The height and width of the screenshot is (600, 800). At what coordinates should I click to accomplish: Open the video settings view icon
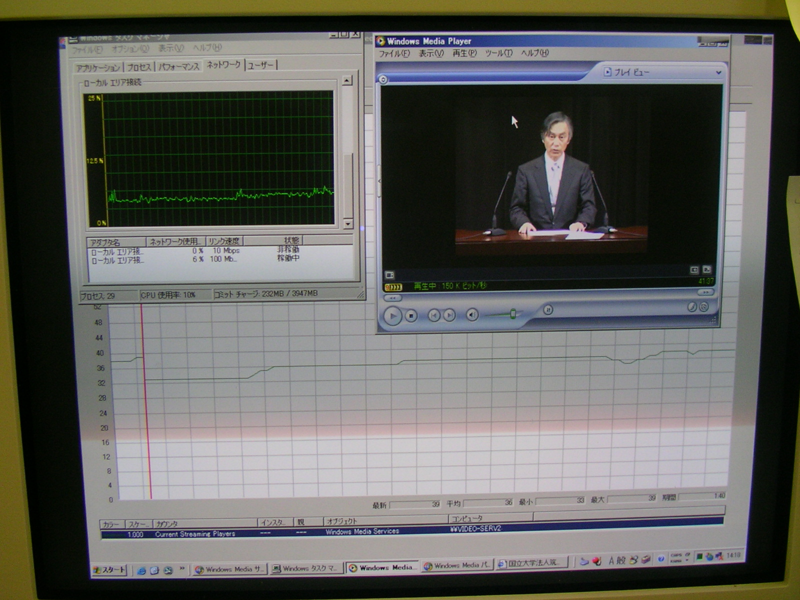389,275
